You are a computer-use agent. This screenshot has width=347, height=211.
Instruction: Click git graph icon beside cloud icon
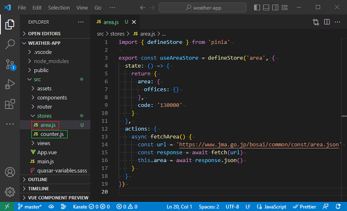[x=63, y=206]
